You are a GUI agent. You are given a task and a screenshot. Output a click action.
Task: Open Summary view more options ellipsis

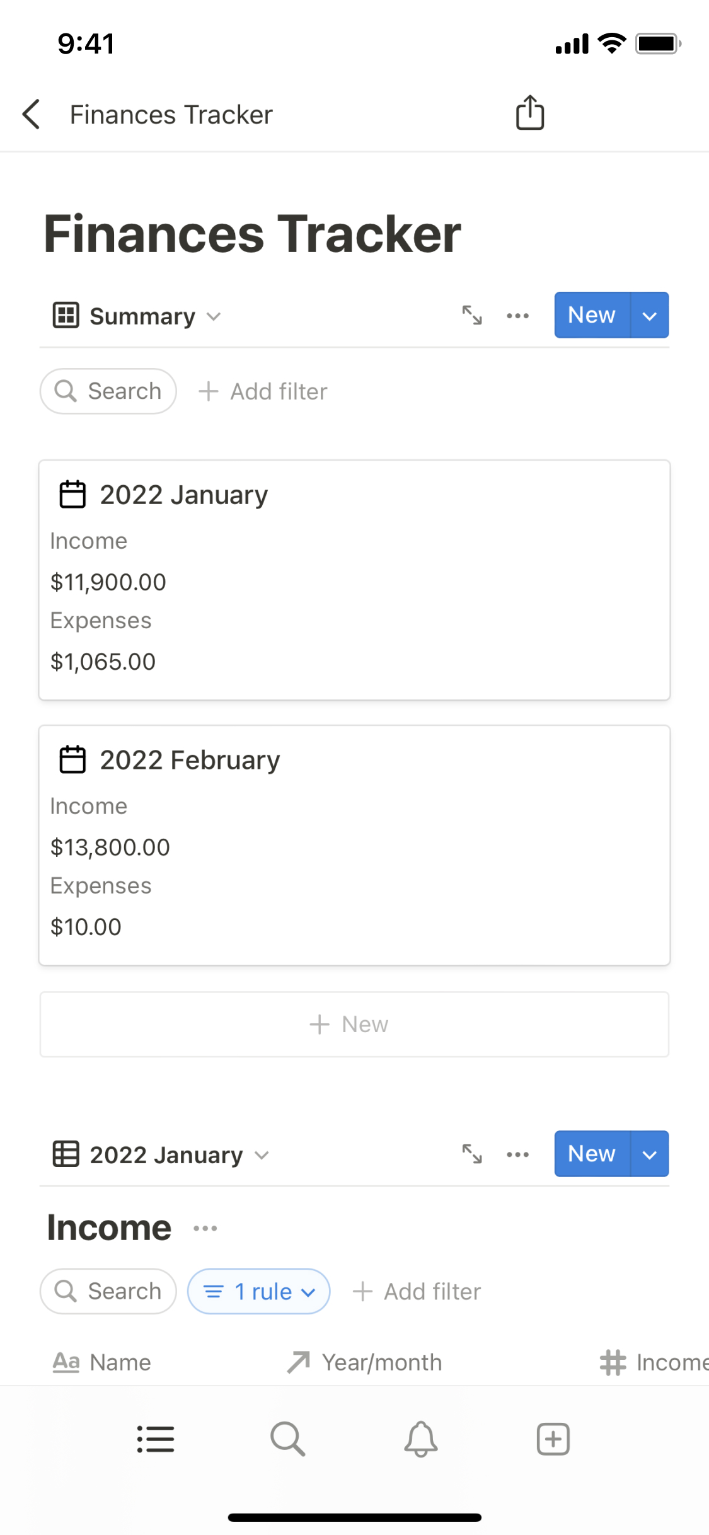pos(518,316)
